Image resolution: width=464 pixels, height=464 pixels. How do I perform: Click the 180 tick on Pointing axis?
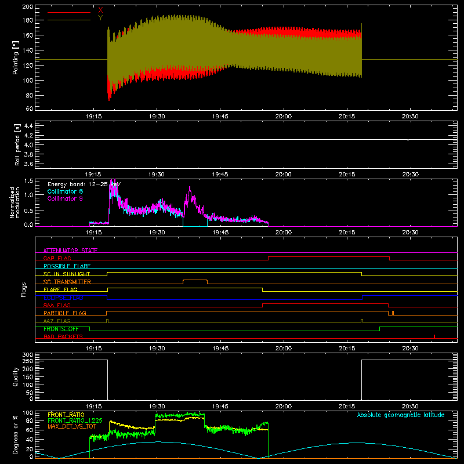pos(28,20)
